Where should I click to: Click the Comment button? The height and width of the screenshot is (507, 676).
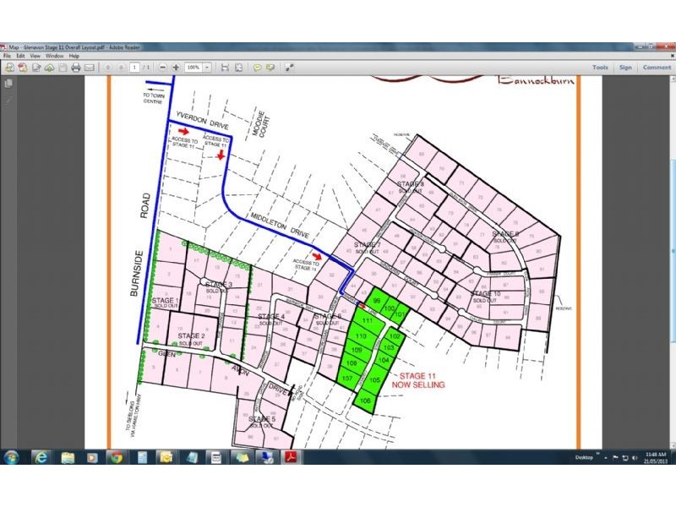[x=657, y=66]
